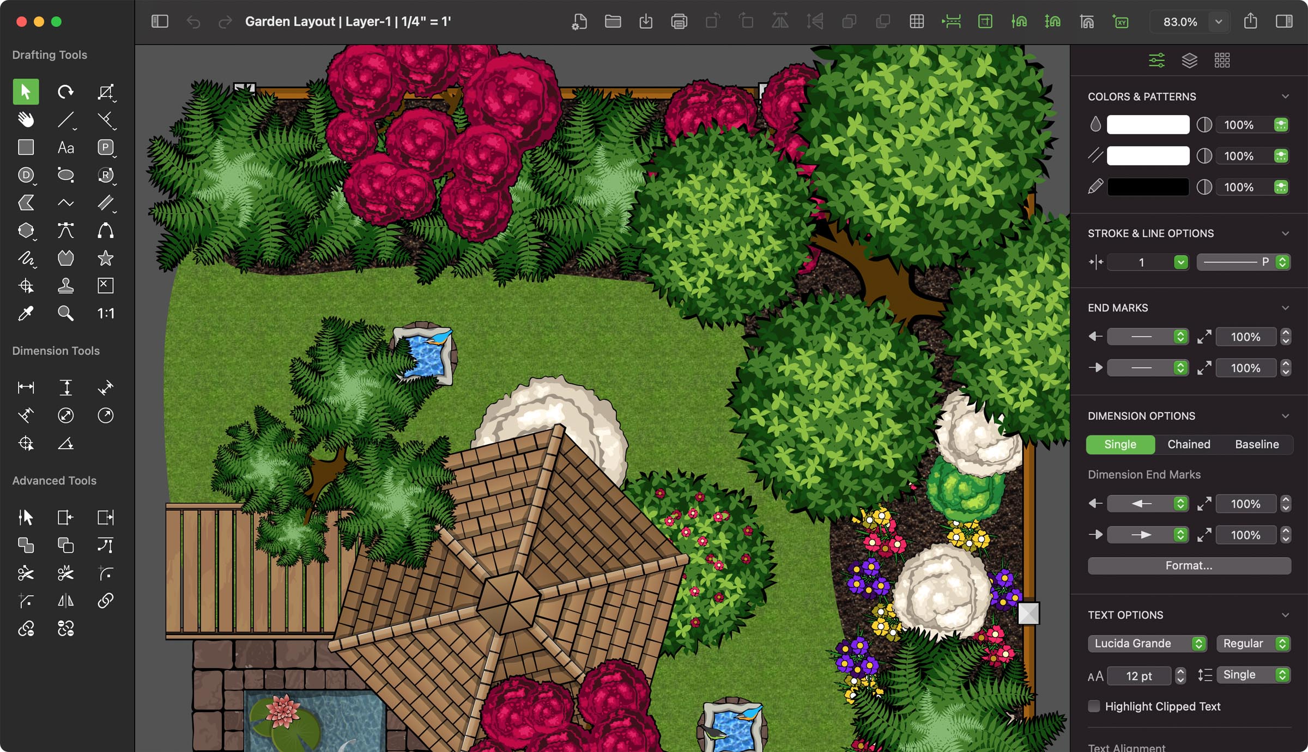1308x752 pixels.
Task: Collapse the Stroke & Line Options section
Action: pos(1285,233)
